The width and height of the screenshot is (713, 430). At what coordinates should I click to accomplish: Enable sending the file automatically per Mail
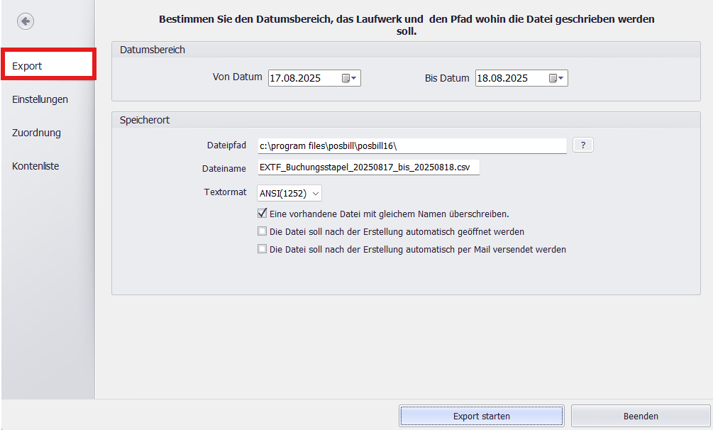click(262, 249)
